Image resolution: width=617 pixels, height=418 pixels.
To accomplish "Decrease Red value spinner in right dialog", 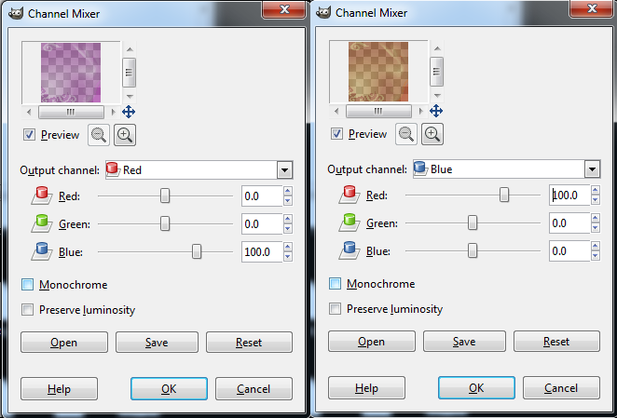I will pyautogui.click(x=596, y=200).
